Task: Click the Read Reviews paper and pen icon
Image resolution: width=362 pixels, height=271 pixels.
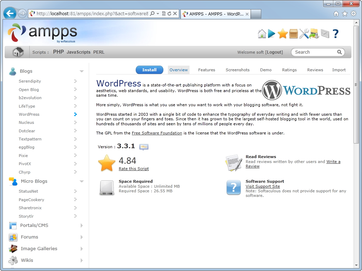Action: [234, 163]
